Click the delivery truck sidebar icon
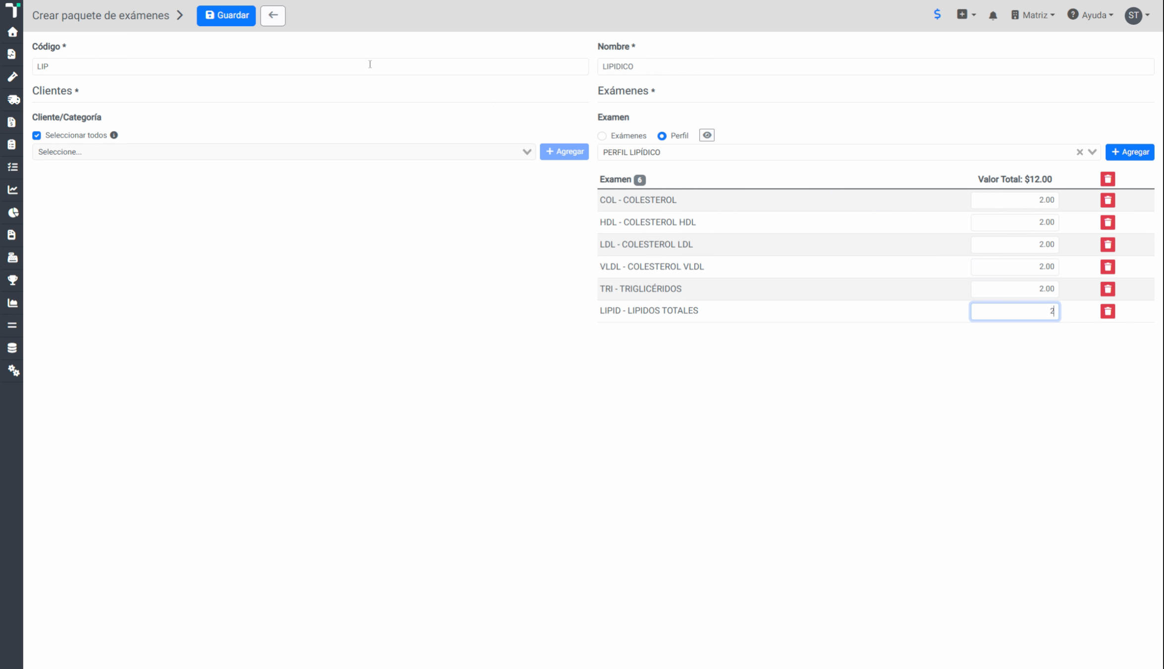This screenshot has width=1164, height=669. (x=13, y=100)
